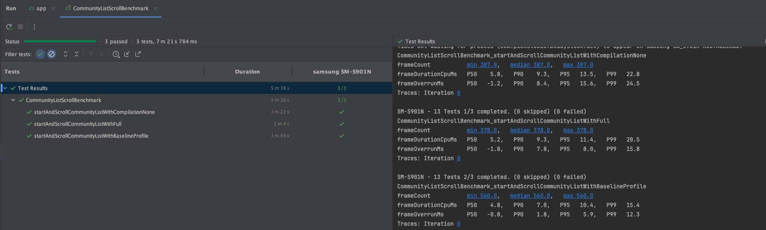Select startAndScrollCommunityListWithCompilationNone test

point(95,112)
